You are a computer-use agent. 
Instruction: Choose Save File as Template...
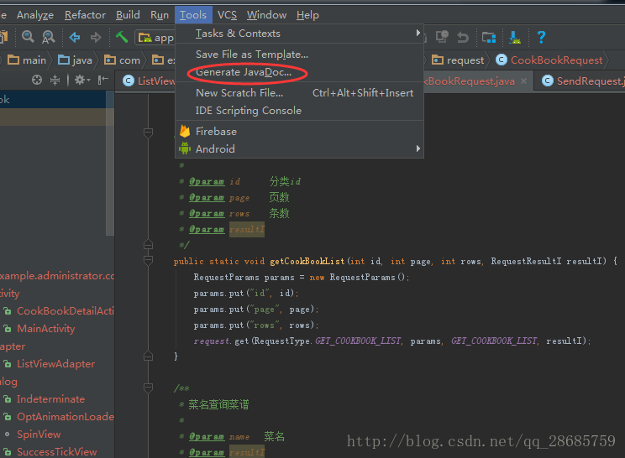[299, 55]
